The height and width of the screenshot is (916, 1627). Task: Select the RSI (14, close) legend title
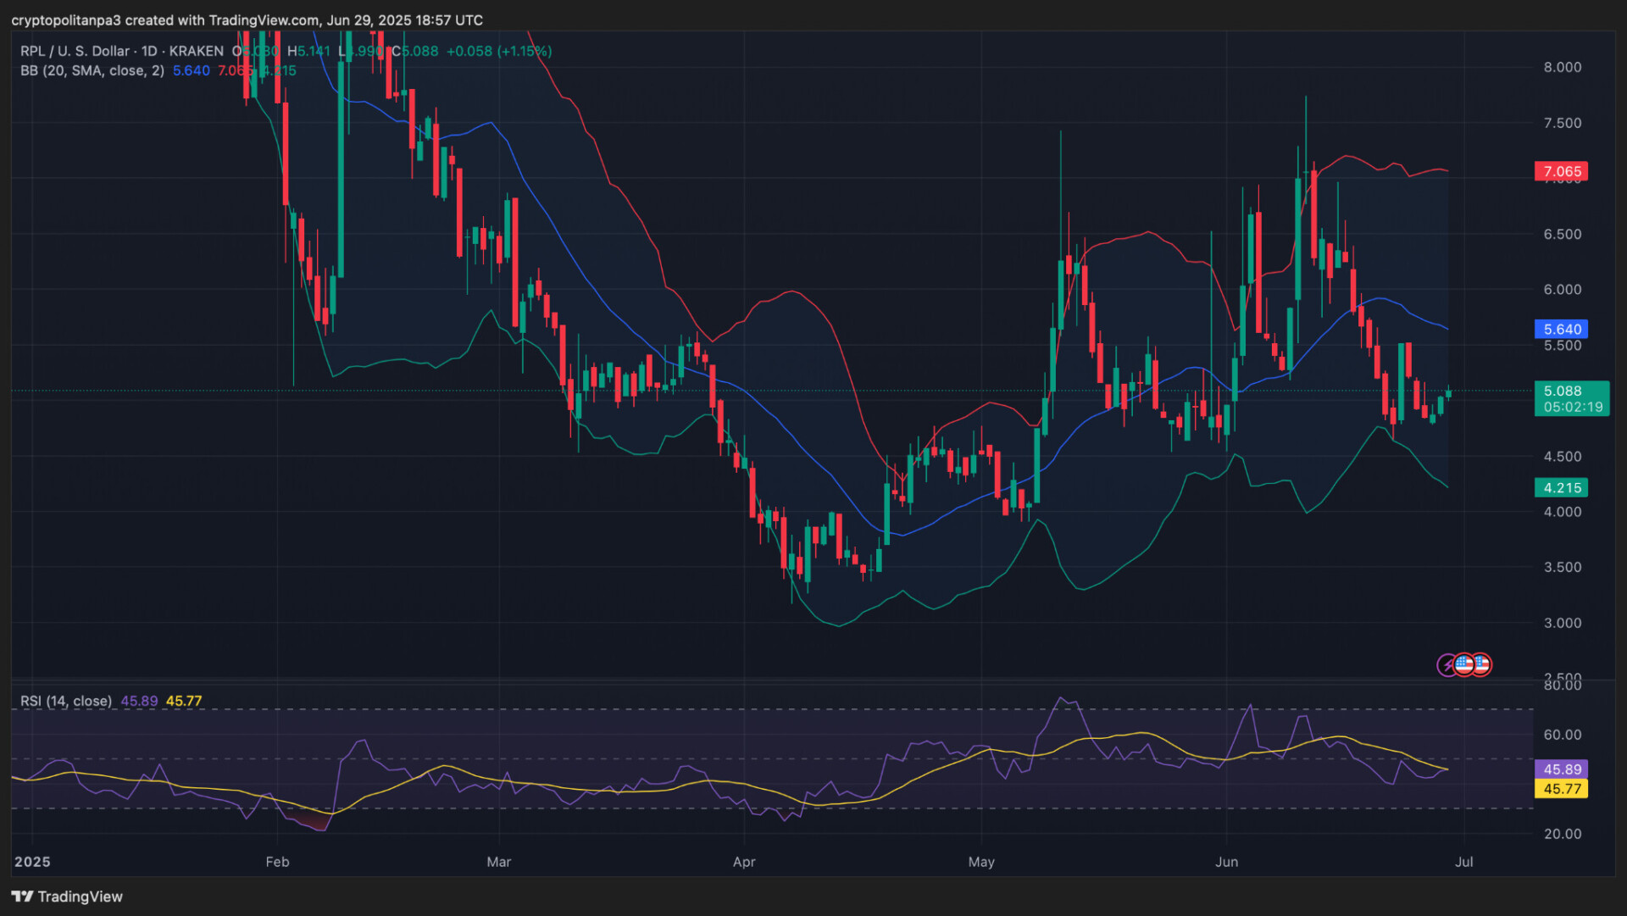point(66,701)
